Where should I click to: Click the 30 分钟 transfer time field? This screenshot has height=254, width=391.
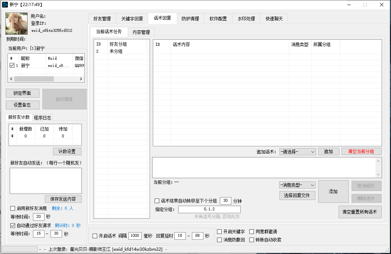point(225,201)
